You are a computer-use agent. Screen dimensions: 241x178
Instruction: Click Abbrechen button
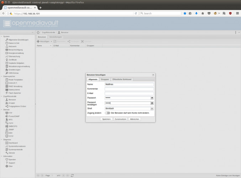135,119
